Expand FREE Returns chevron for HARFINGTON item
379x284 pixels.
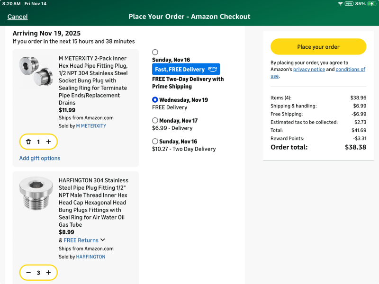(x=103, y=240)
